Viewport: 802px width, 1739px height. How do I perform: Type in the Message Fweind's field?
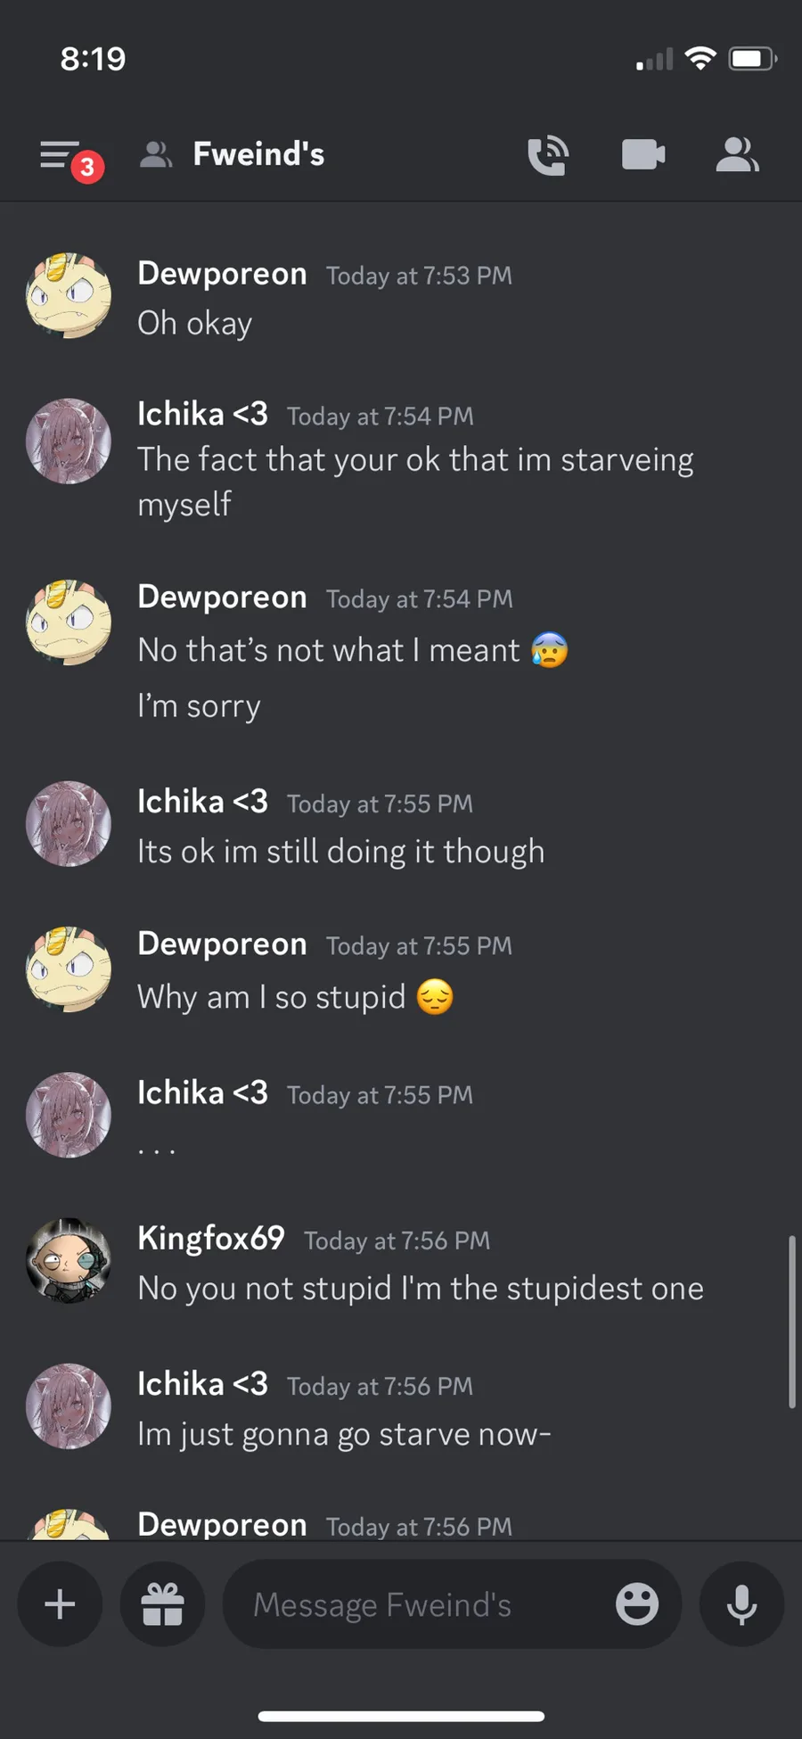[x=419, y=1604]
